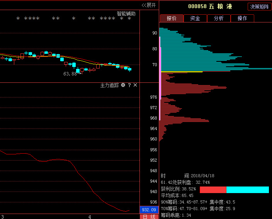
Task: Click the 70%筹码:47.70-81.09 line
Action: click(x=184, y=209)
